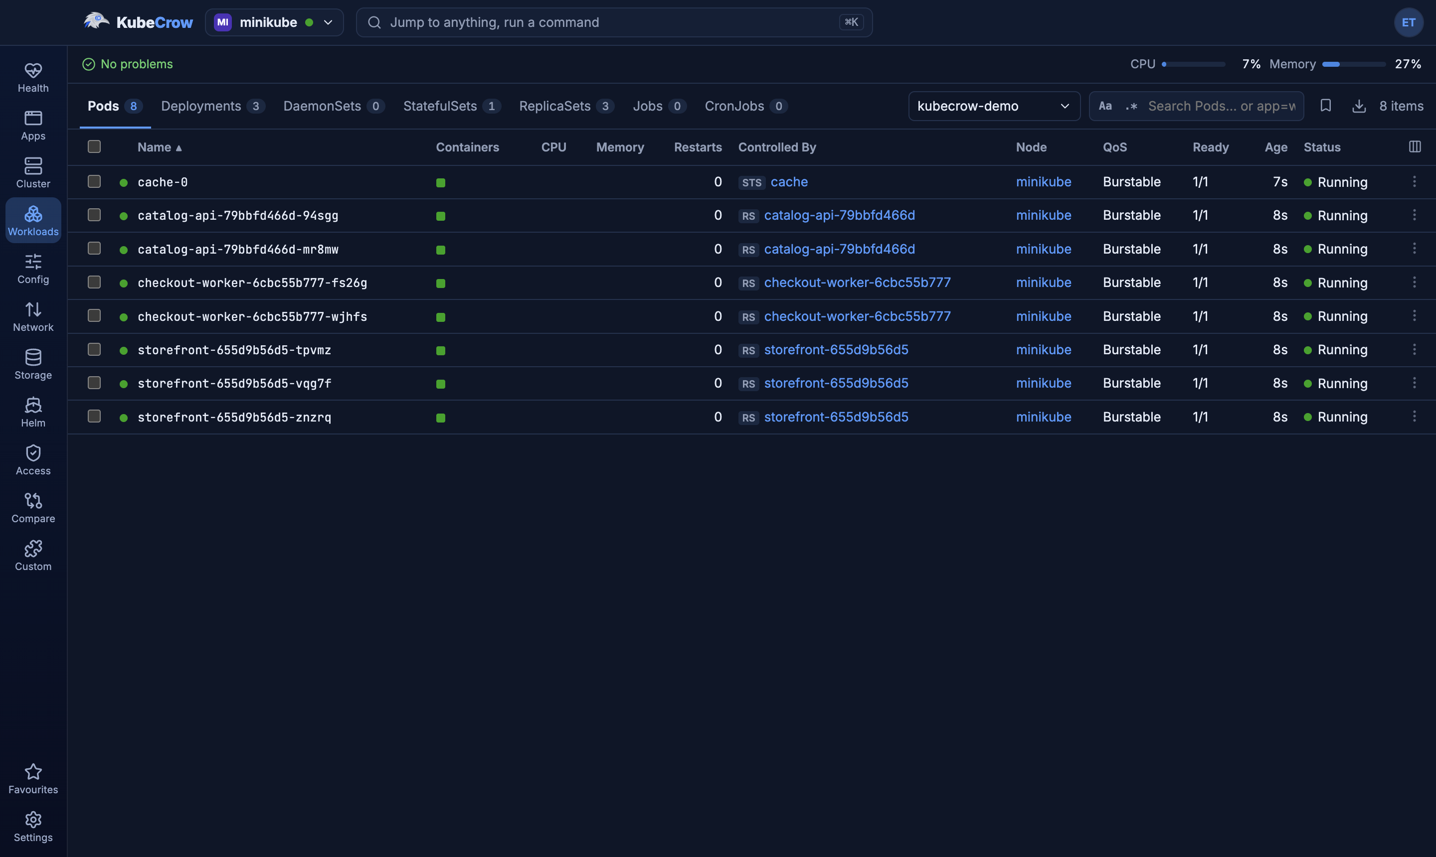Go to the Cluster sidebar section
The height and width of the screenshot is (857, 1436).
point(33,173)
